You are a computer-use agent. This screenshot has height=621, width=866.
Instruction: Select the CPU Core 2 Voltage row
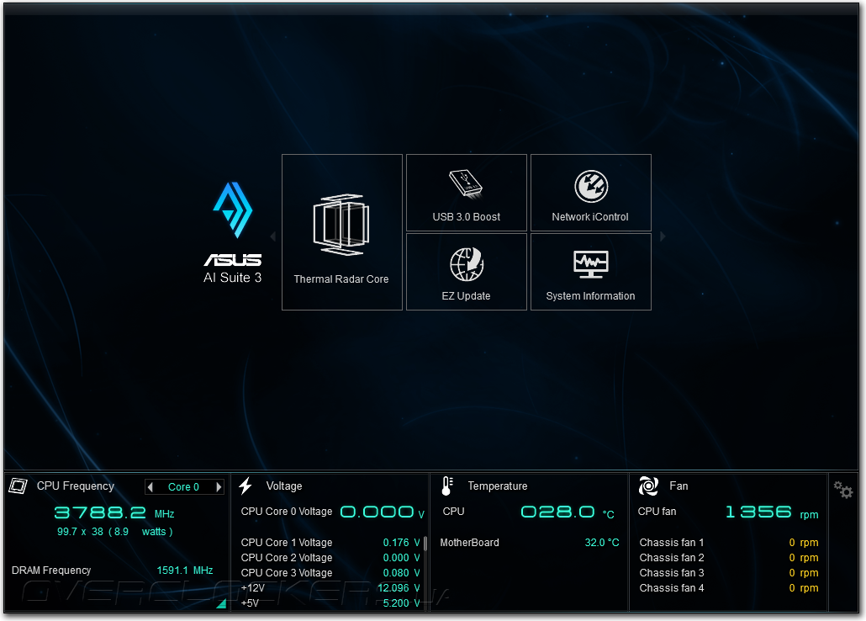tap(330, 557)
